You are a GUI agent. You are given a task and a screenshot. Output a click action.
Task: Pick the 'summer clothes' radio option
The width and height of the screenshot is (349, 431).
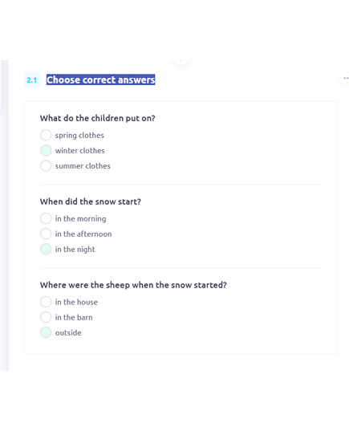click(46, 166)
